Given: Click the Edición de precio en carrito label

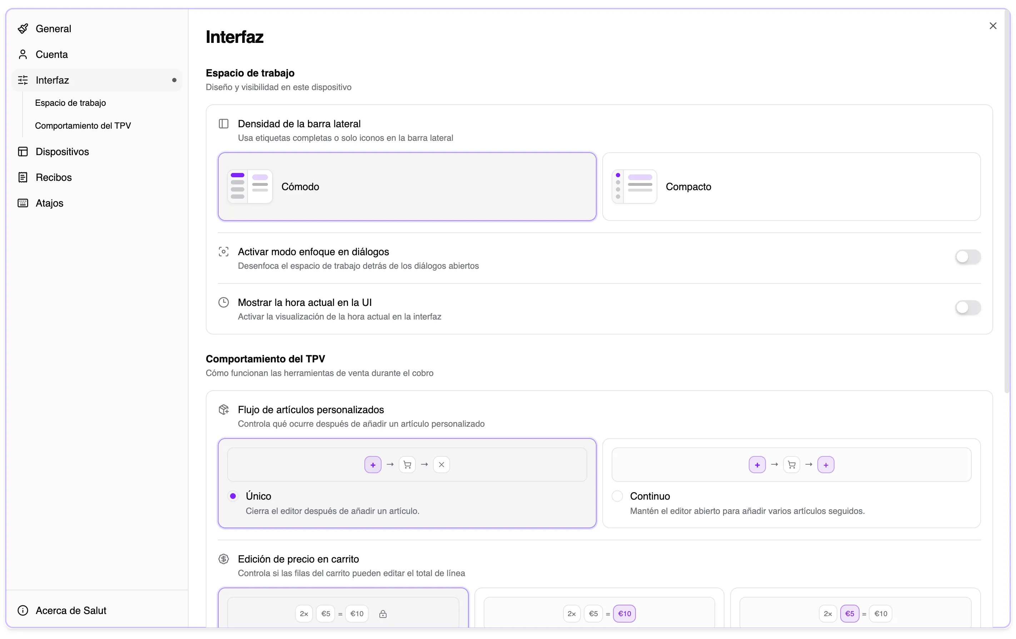Looking at the screenshot, I should coord(298,559).
